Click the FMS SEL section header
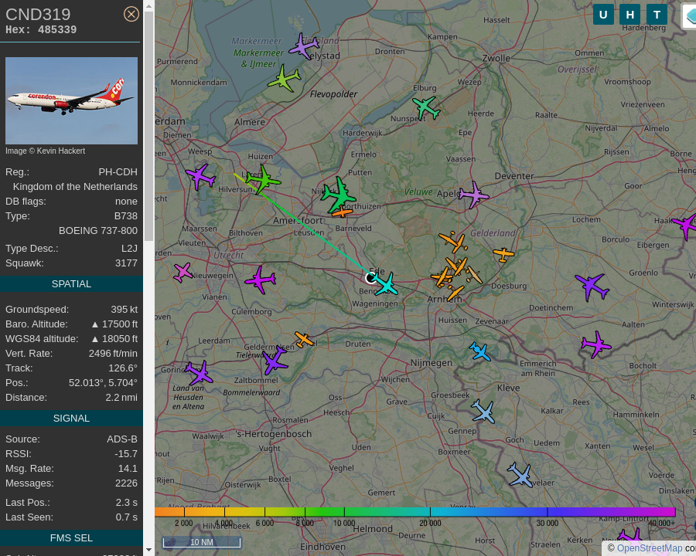 pos(71,537)
